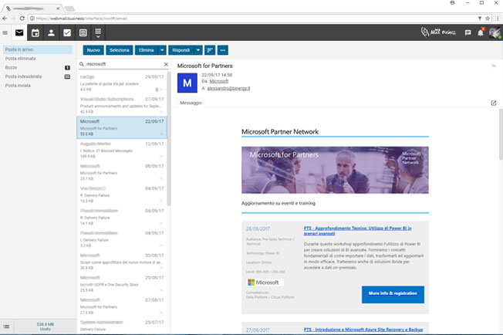Open the sort order toolbar icon
503x335 pixels.
tap(210, 50)
